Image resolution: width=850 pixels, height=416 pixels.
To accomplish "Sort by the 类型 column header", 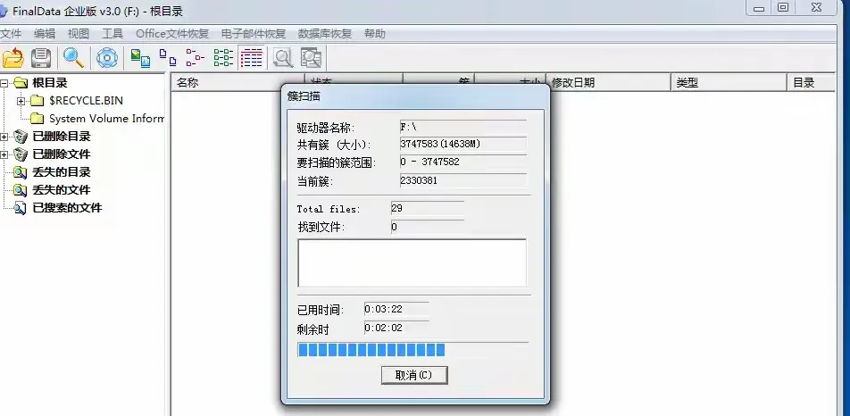I will point(729,83).
